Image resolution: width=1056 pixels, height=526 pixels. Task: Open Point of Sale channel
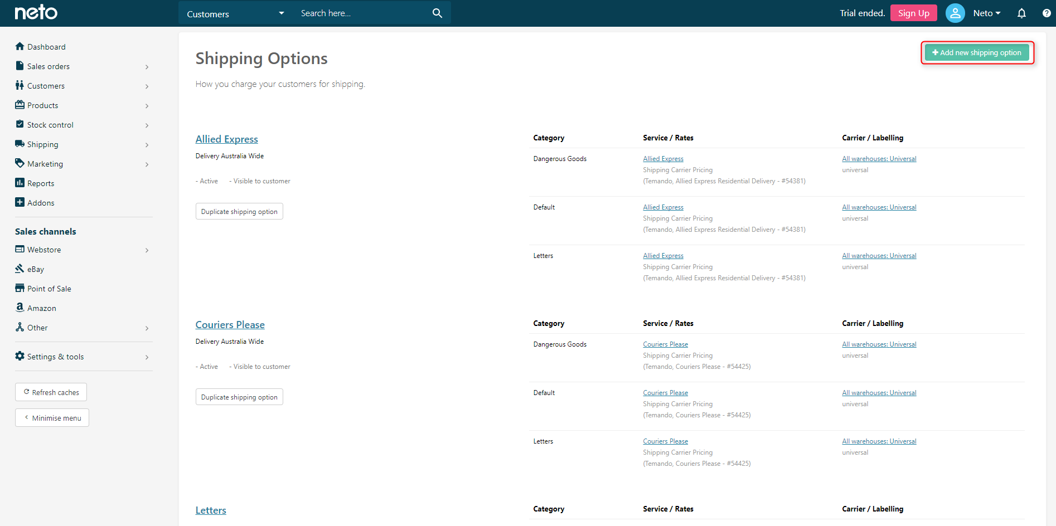click(49, 289)
